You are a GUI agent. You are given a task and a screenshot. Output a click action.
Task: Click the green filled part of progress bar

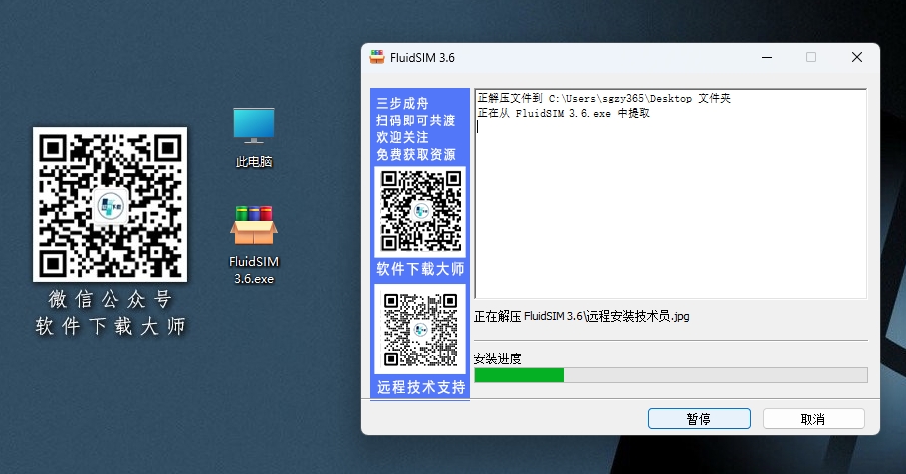[518, 375]
